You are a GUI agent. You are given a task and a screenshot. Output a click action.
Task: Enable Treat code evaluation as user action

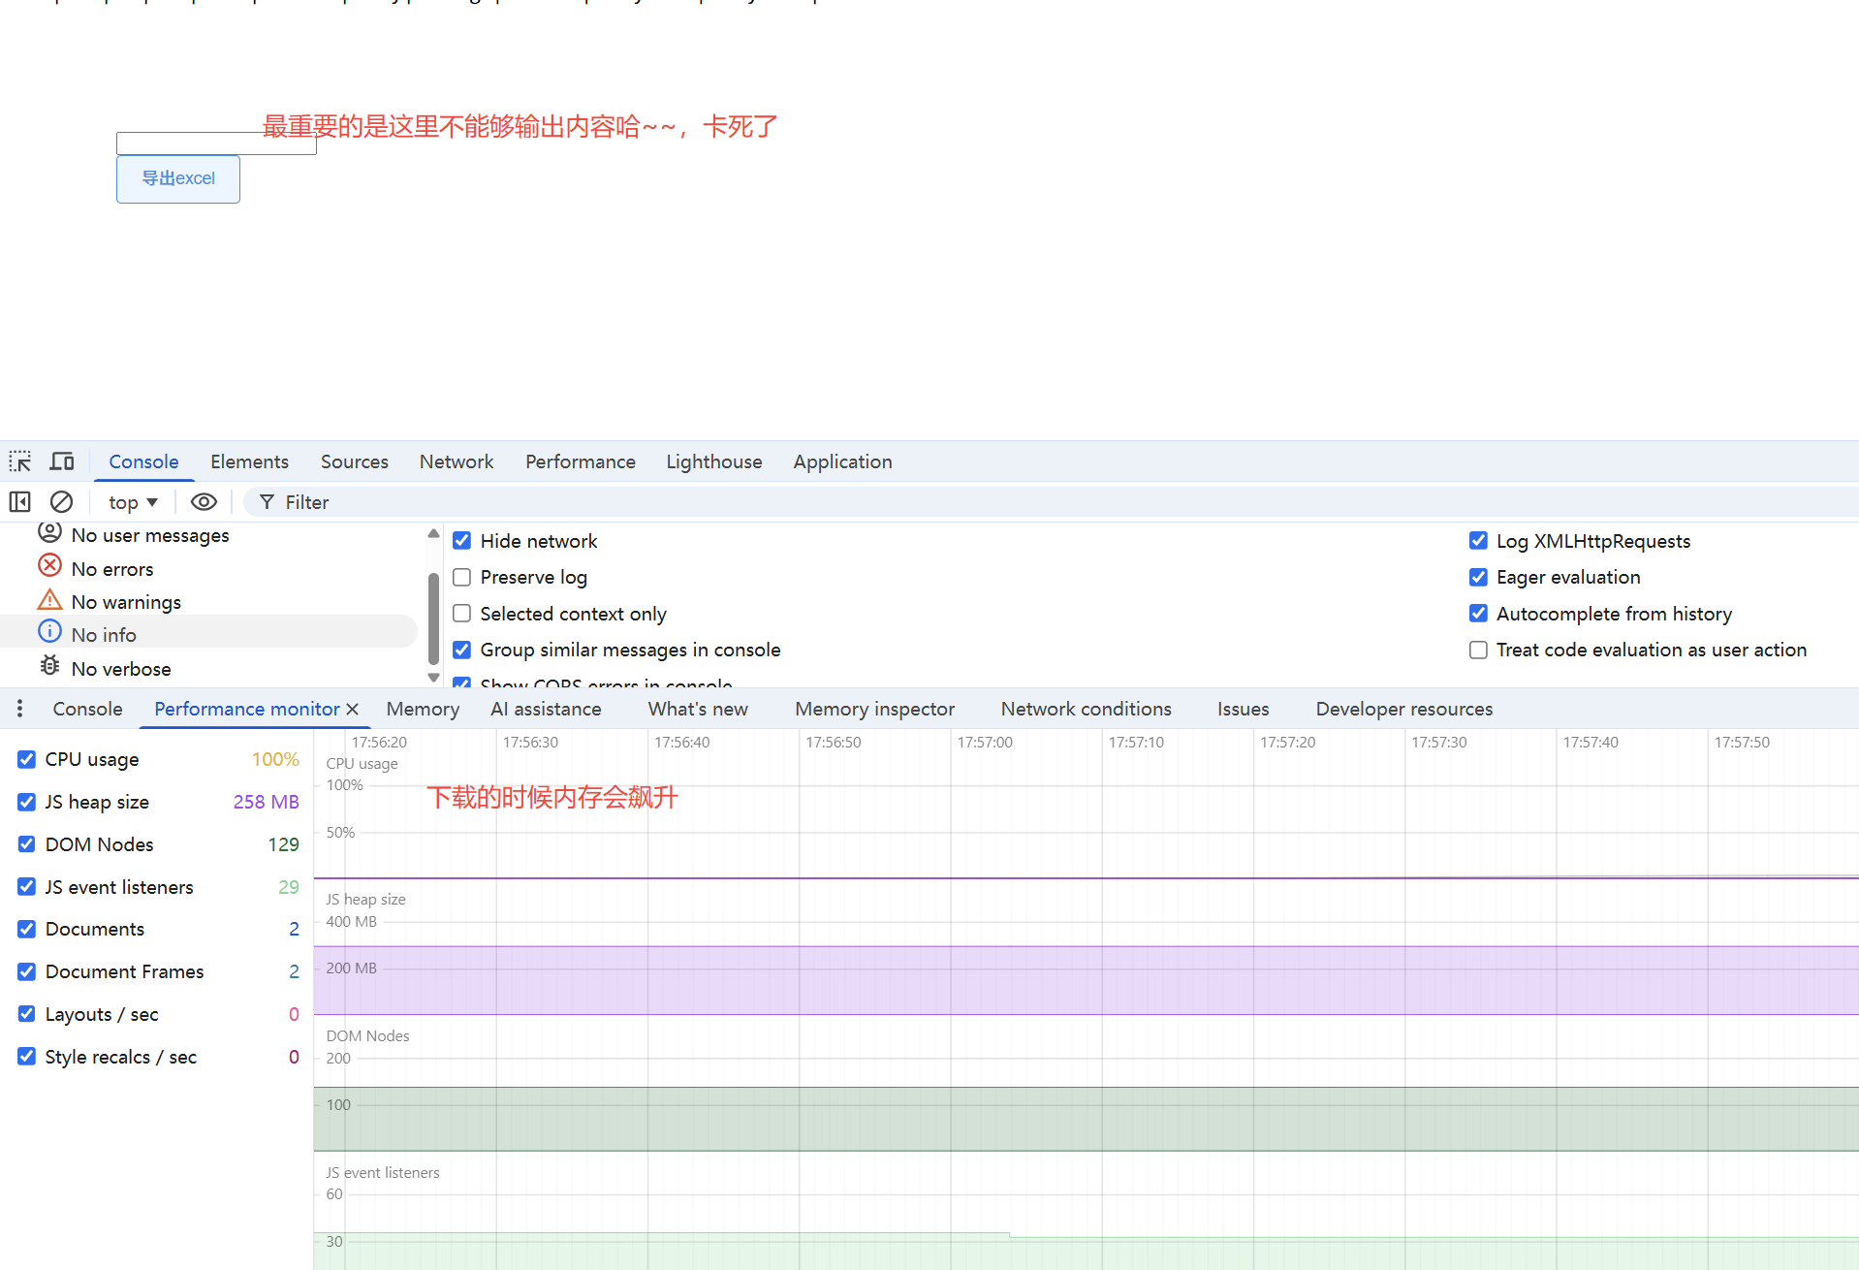[x=1478, y=650]
